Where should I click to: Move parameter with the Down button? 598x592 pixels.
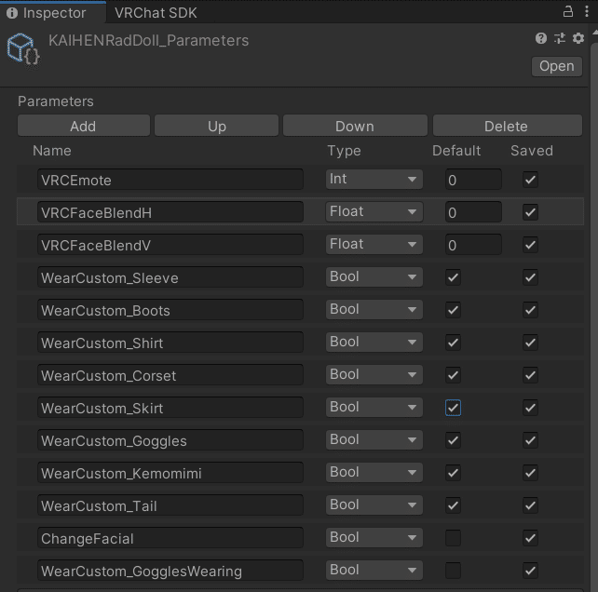click(x=355, y=127)
